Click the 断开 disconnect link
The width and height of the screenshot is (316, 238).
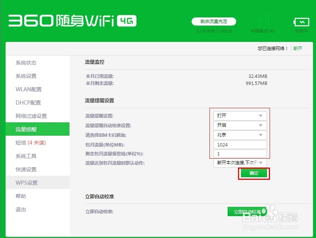click(298, 49)
